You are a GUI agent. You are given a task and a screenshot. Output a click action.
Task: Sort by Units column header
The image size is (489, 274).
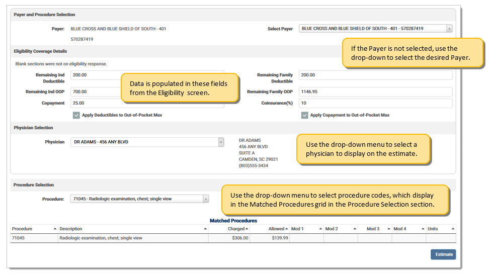tap(453, 229)
